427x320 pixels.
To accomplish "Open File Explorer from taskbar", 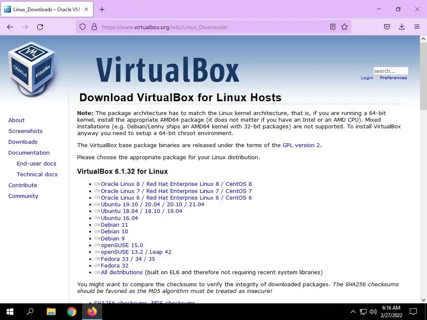I will [51, 312].
